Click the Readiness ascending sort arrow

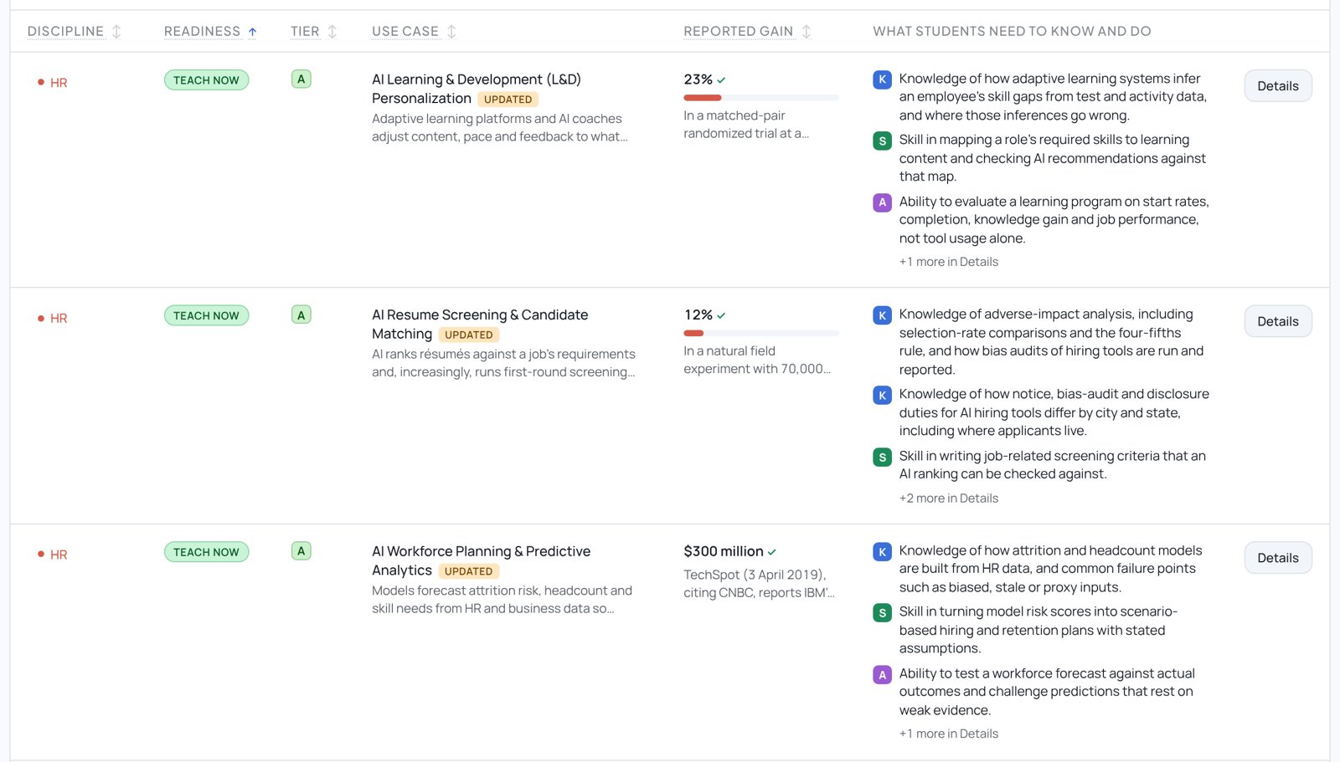[x=252, y=32]
